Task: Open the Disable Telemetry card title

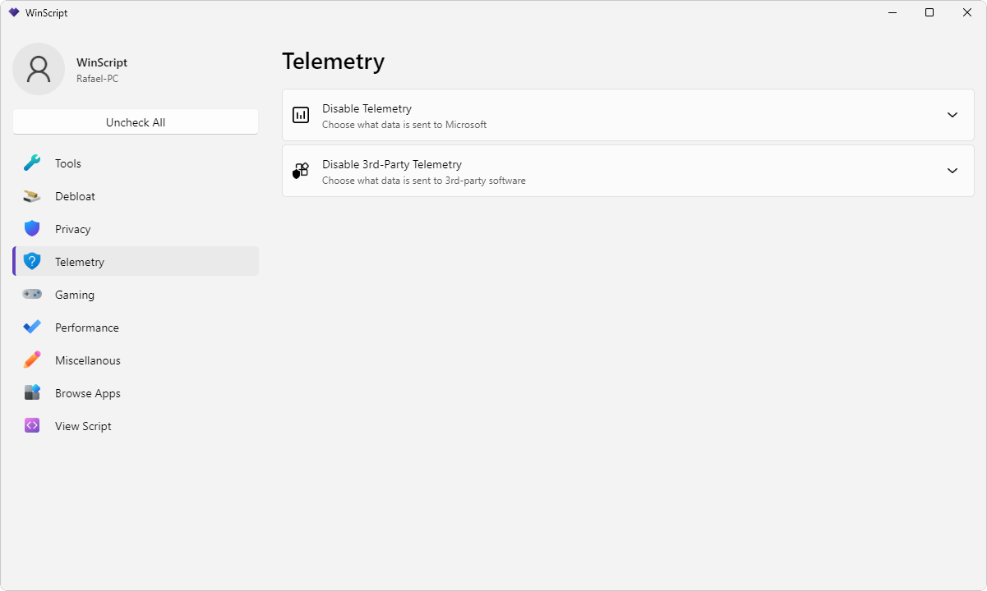Action: pos(367,108)
